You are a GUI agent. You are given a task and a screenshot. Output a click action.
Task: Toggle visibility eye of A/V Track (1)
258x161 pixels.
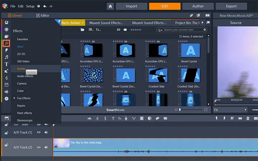coord(39,132)
